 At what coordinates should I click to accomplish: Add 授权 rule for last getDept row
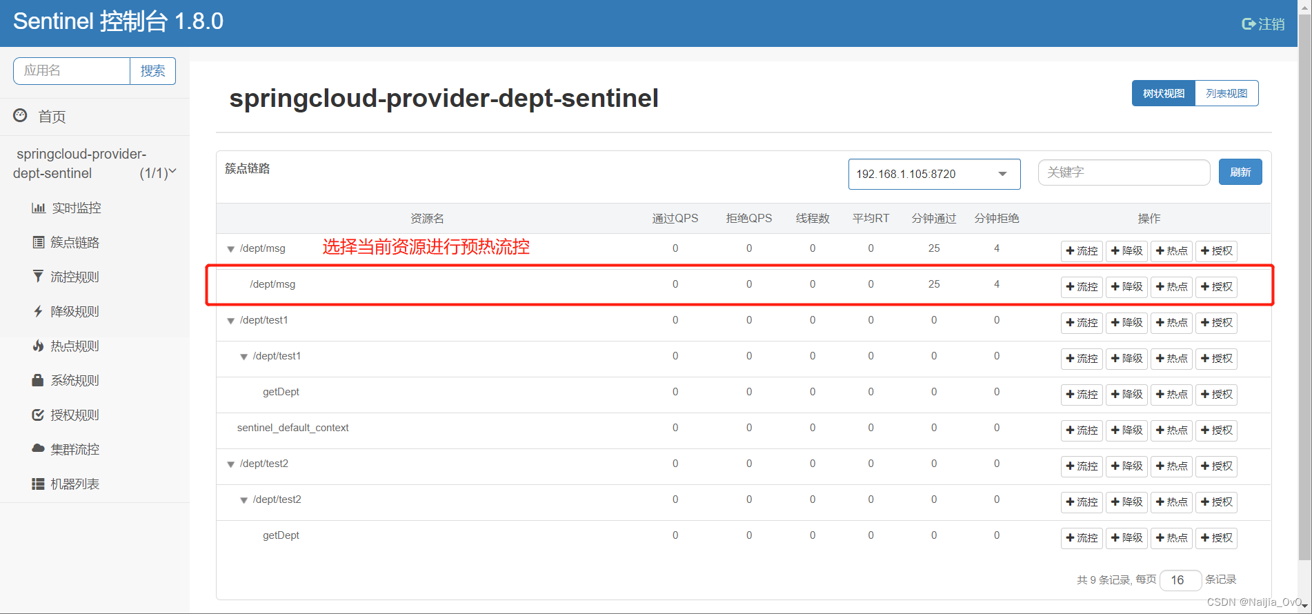(1216, 537)
